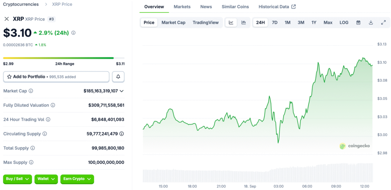
Task: Click the 2.9% (24h) change text
Action: (53, 33)
